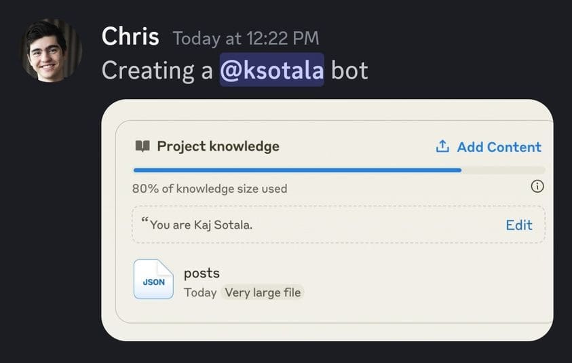
Task: Click the knowledge size progress bar
Action: click(x=299, y=170)
